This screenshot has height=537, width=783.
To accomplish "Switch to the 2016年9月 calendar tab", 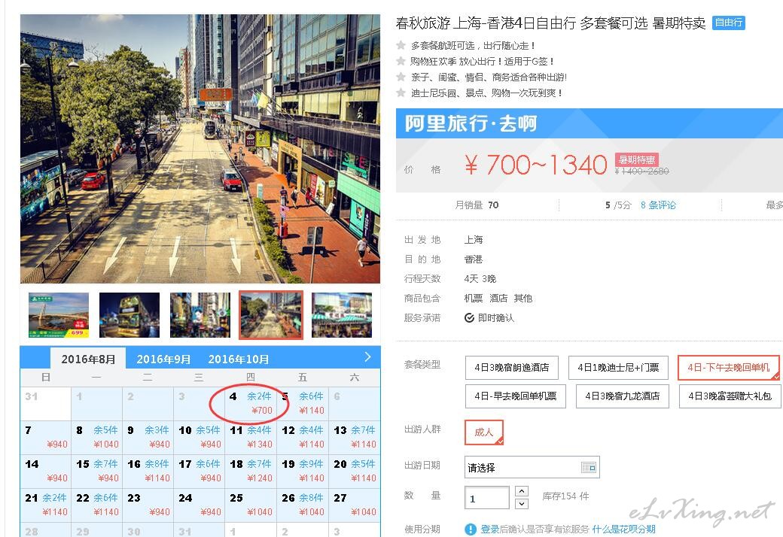I will [x=163, y=359].
